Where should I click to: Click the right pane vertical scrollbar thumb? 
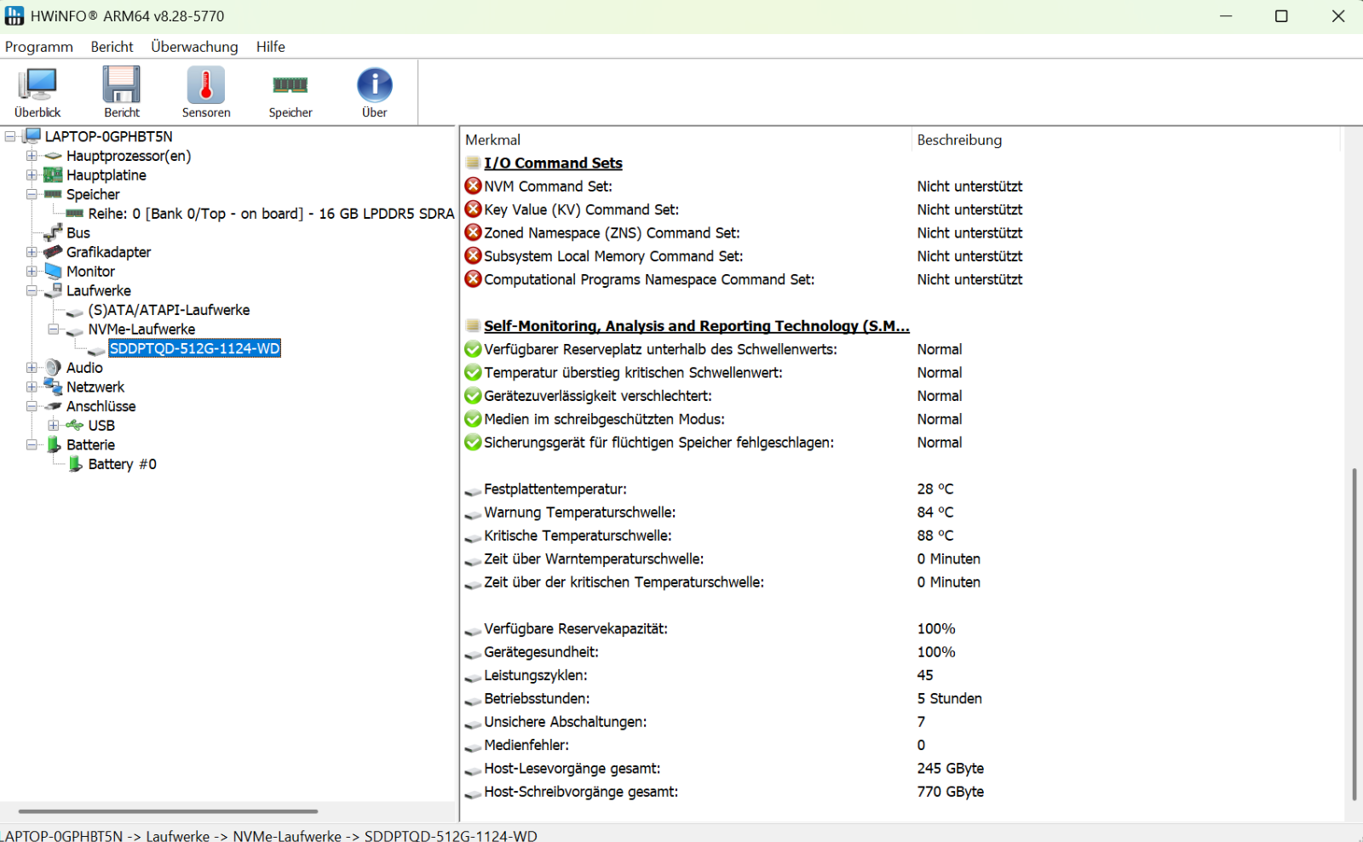[x=1354, y=634]
